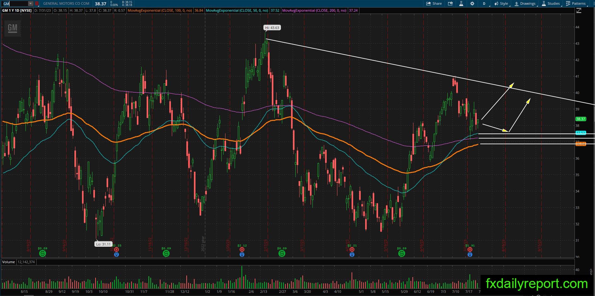Open the symbol selector dropdown arrow
This screenshot has height=296, width=595.
tap(31, 3)
